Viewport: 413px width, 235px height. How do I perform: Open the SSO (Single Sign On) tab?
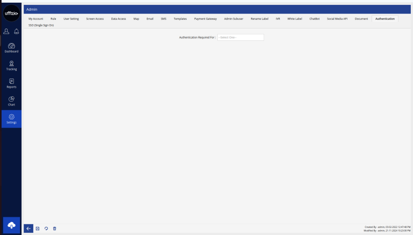(x=41, y=25)
